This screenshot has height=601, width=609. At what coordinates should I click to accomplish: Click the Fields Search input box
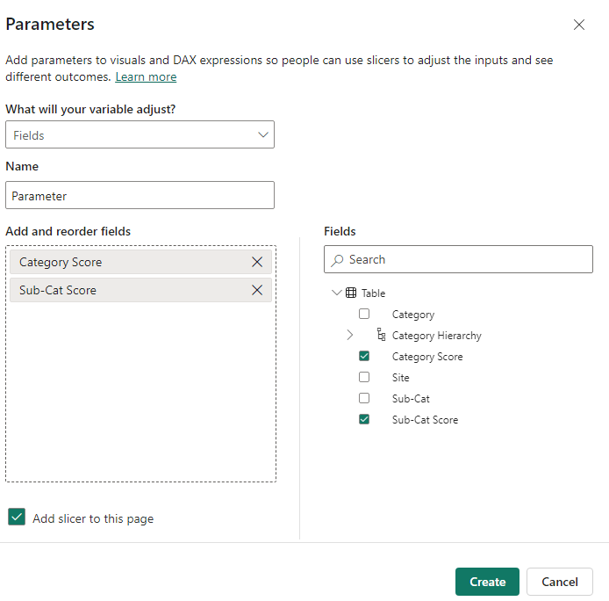point(458,259)
